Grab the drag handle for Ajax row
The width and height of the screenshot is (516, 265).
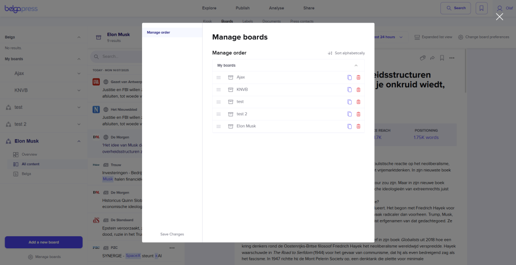(x=219, y=78)
